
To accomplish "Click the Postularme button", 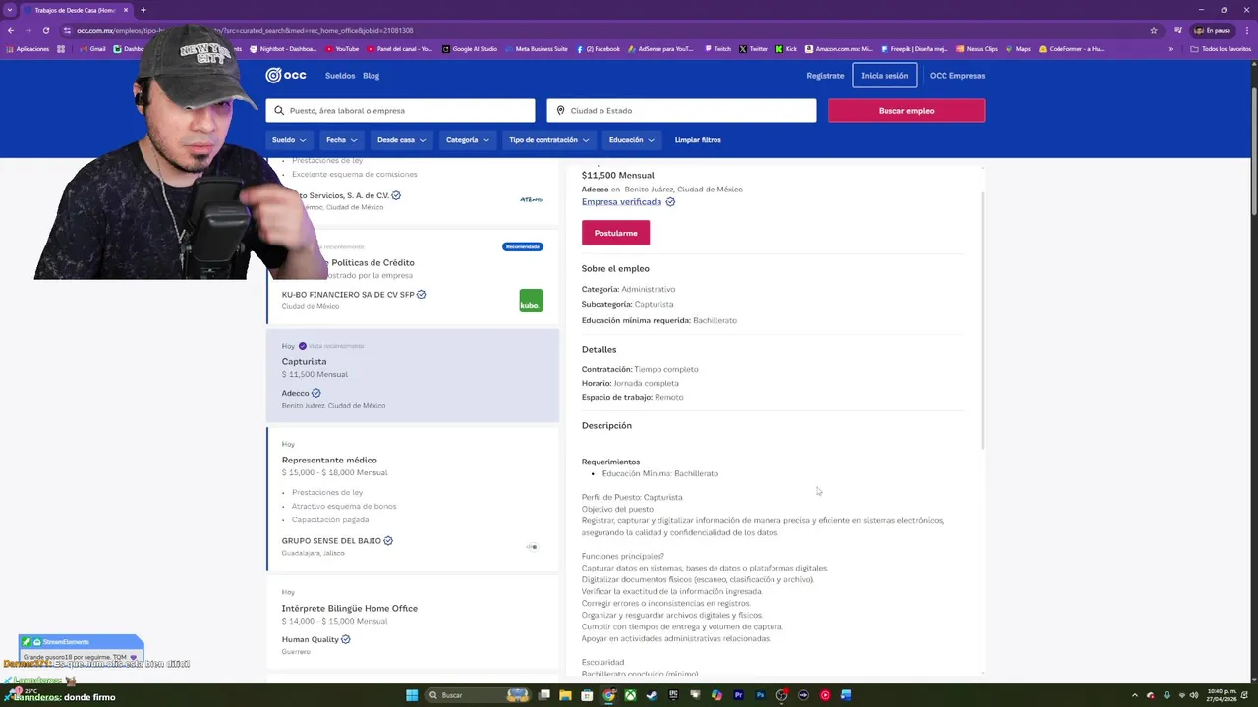I will click(615, 233).
